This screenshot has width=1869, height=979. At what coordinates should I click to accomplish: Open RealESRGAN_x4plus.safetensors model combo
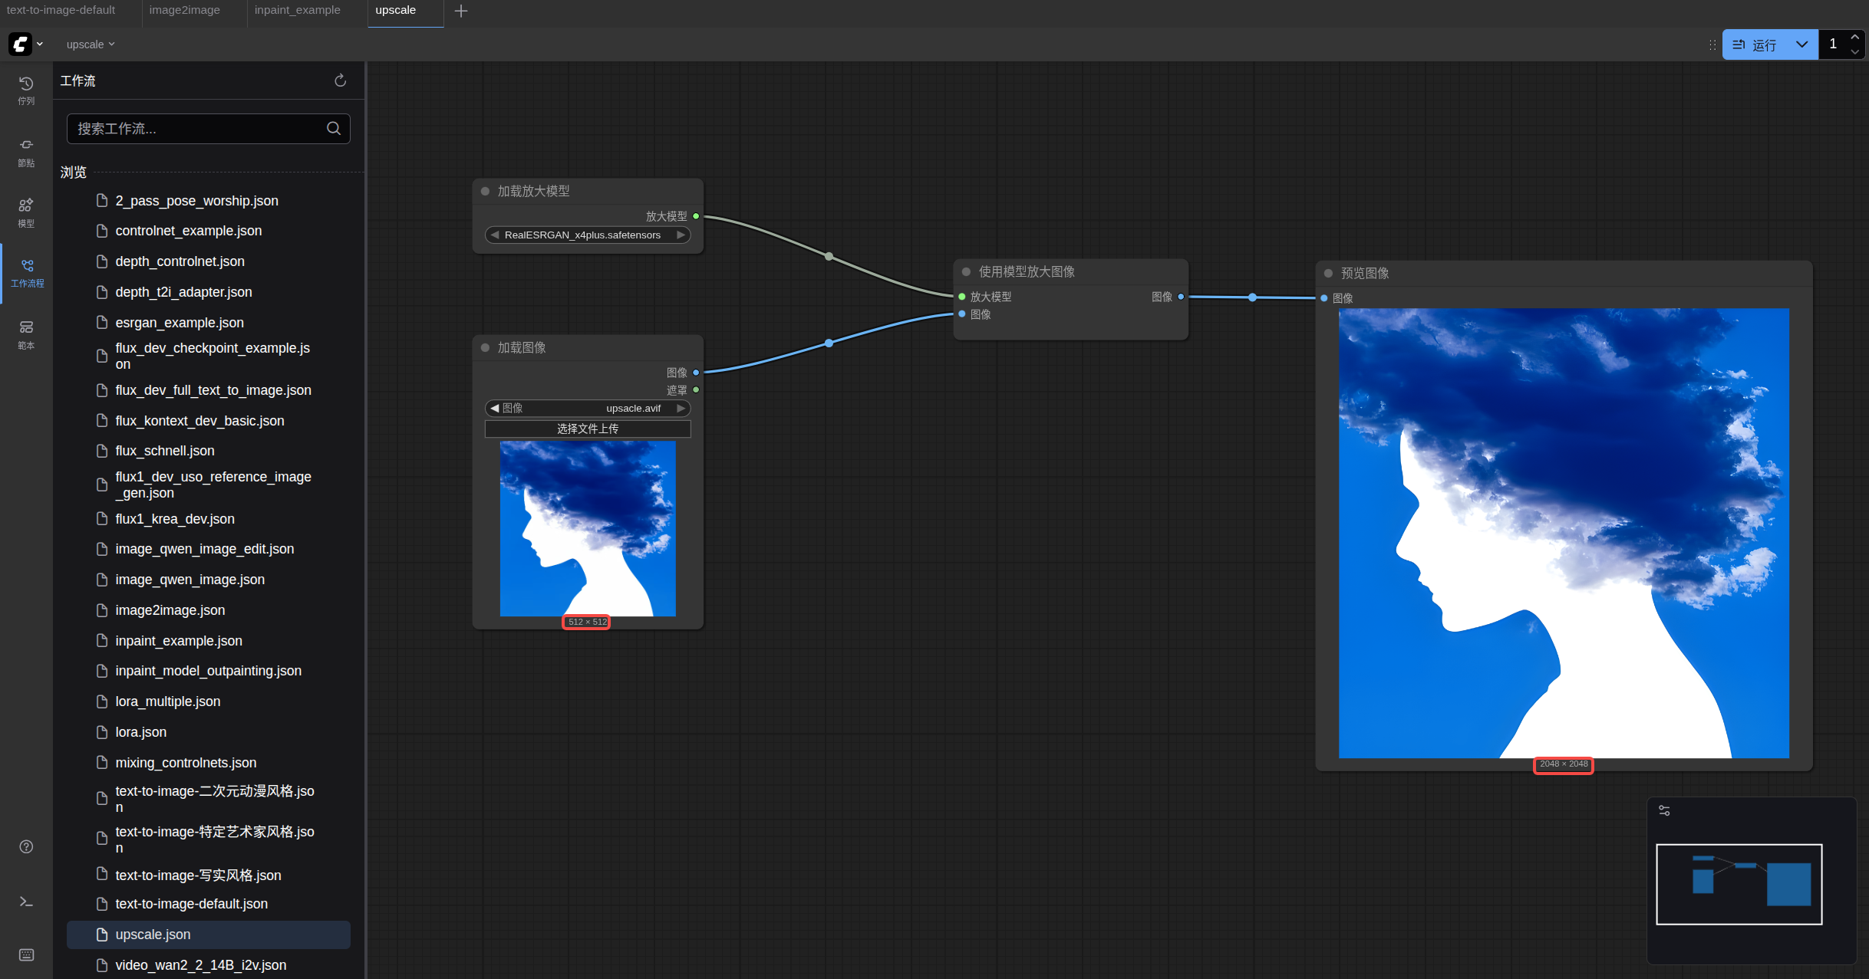coord(588,235)
